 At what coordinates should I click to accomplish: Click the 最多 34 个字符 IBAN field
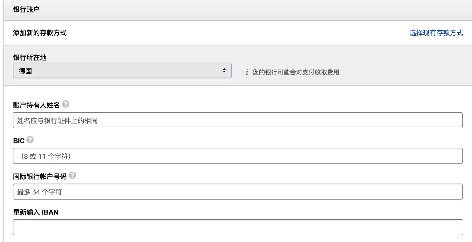[x=238, y=192]
